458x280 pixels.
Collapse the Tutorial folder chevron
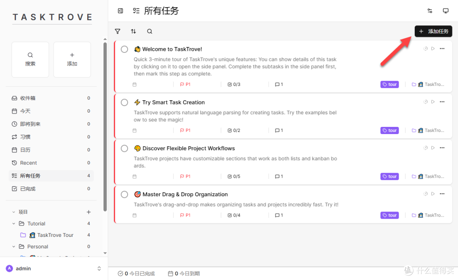pos(14,224)
